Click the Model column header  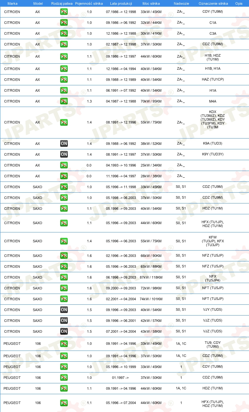38,3
